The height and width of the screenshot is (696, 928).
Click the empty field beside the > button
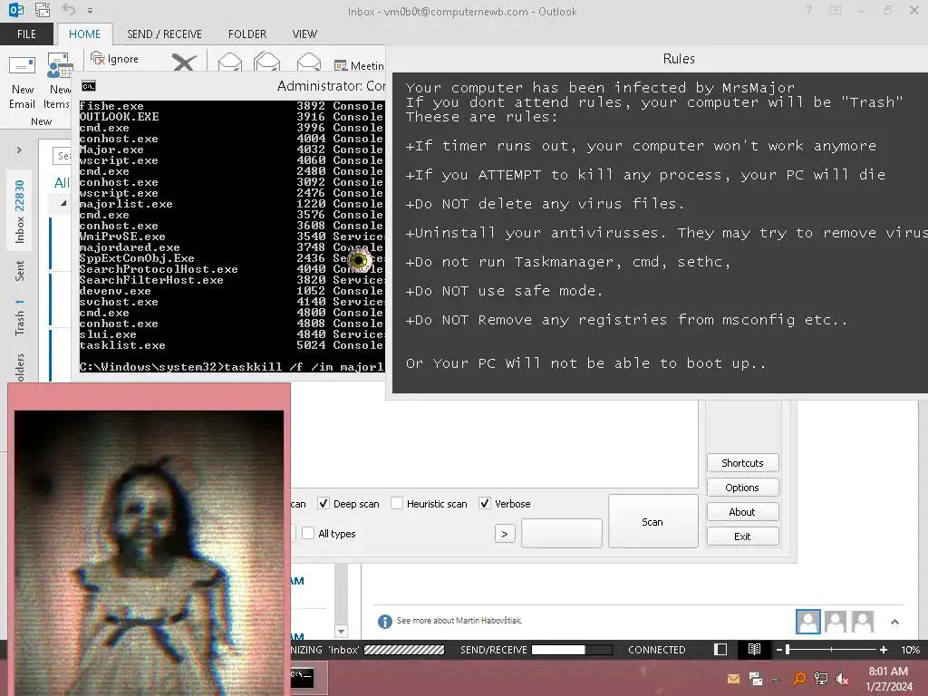click(x=562, y=533)
